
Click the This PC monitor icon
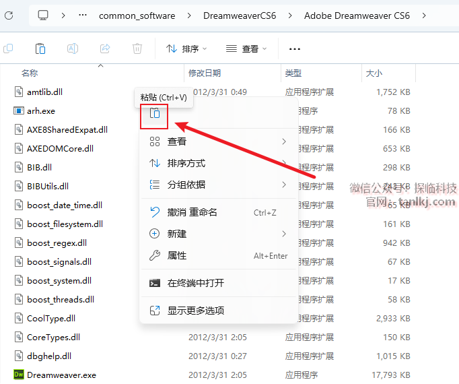click(x=43, y=15)
